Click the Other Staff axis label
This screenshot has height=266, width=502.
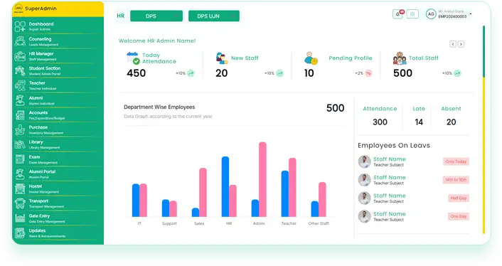pos(319,223)
